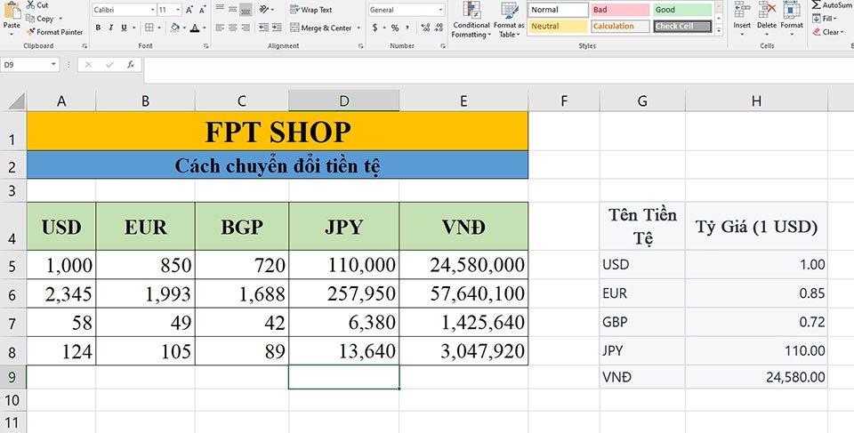
Task: Open Conditional Formatting menu
Action: [x=471, y=20]
